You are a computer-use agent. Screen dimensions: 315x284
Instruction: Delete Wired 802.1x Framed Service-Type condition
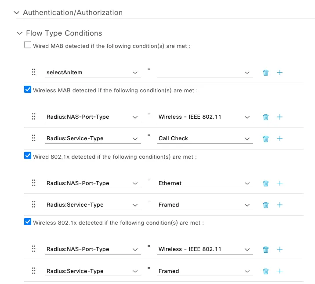(x=266, y=205)
